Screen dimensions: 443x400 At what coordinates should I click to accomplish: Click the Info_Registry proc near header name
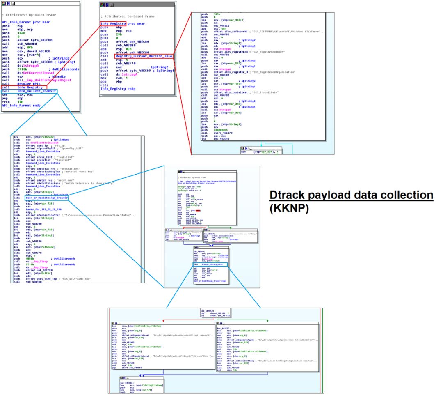tap(114, 24)
